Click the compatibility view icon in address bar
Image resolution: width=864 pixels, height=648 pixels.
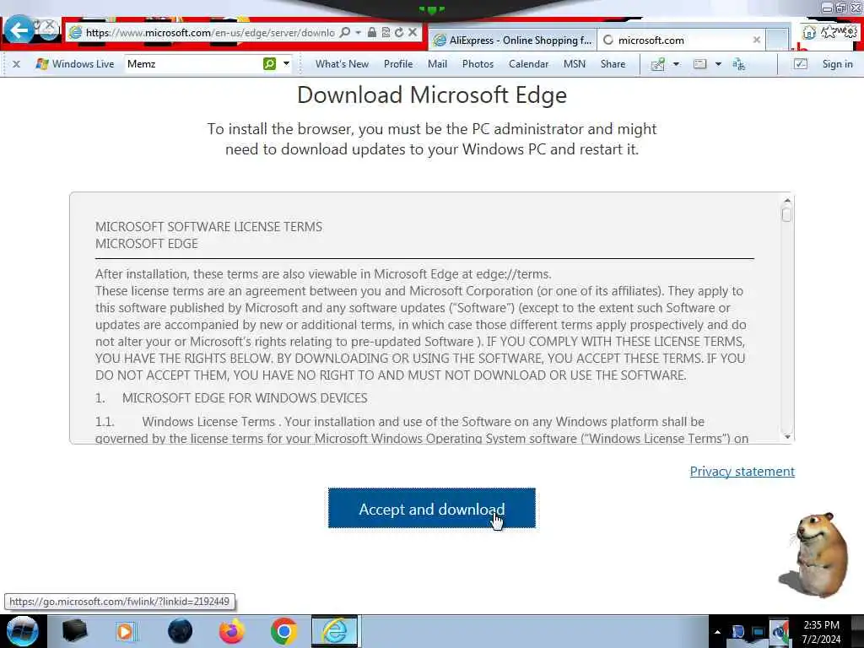pos(386,33)
